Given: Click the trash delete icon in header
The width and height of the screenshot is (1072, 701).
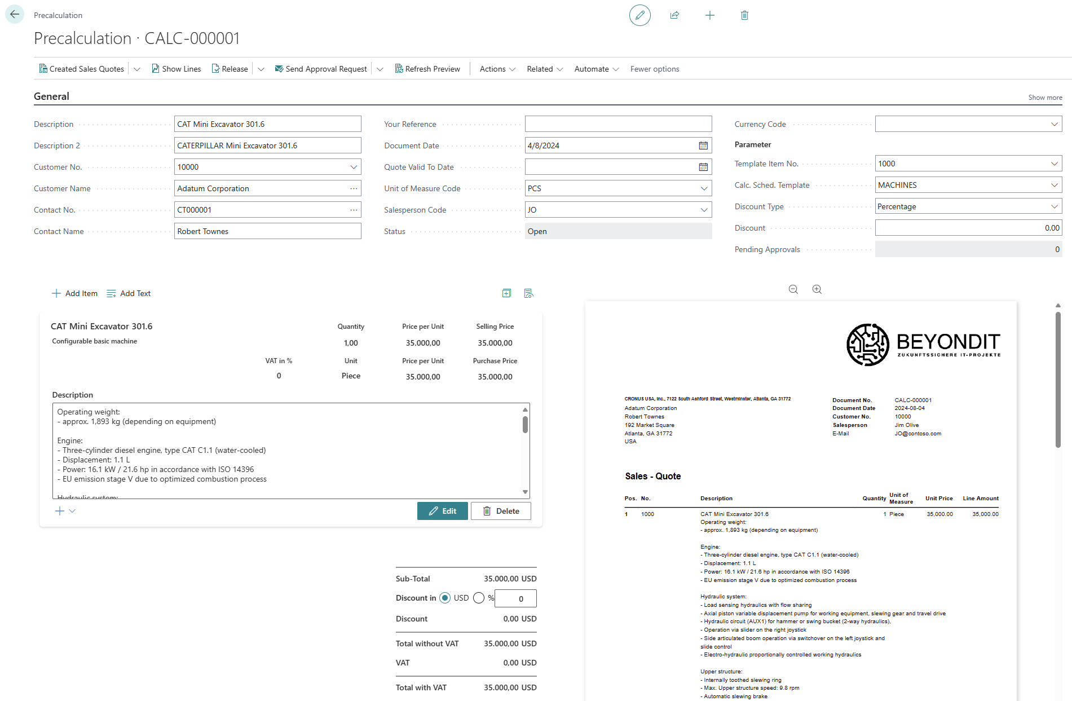Looking at the screenshot, I should 744,15.
